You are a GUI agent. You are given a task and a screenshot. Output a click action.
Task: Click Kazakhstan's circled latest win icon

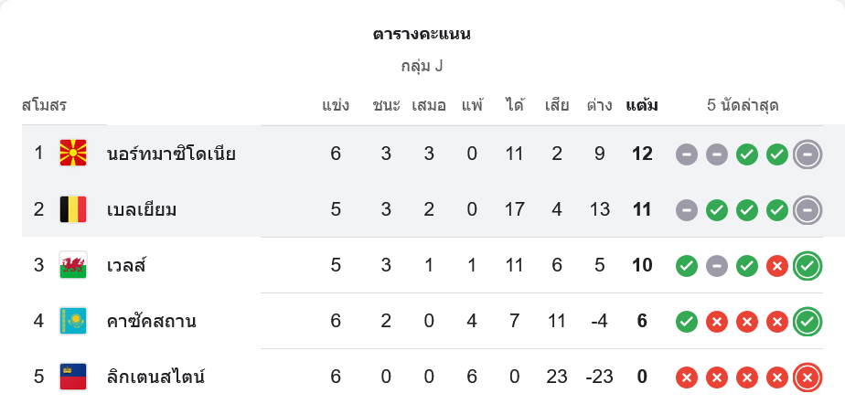pyautogui.click(x=807, y=322)
